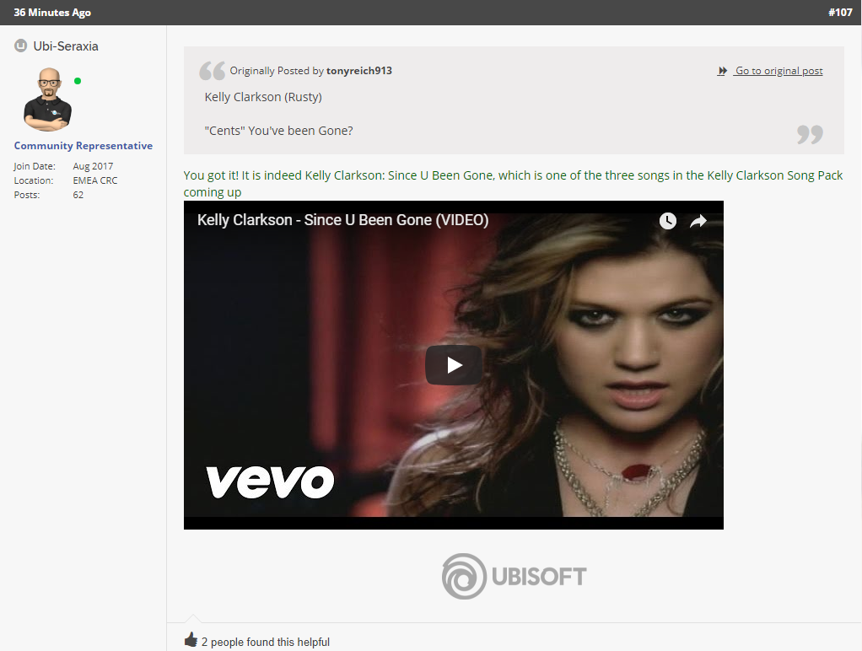Click "EMEA CRC" location value
862x651 pixels.
[95, 180]
